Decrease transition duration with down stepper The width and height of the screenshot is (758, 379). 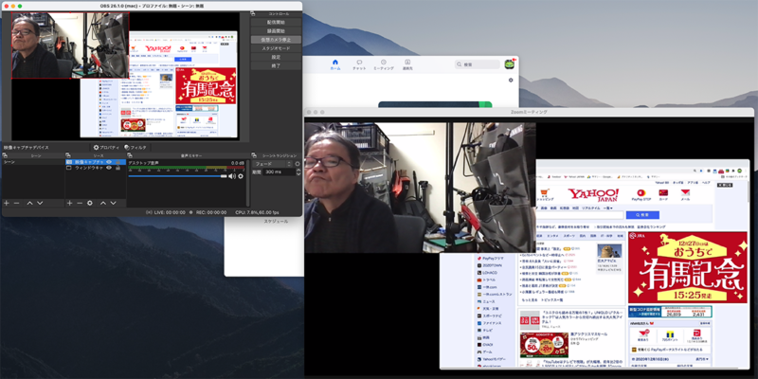298,173
